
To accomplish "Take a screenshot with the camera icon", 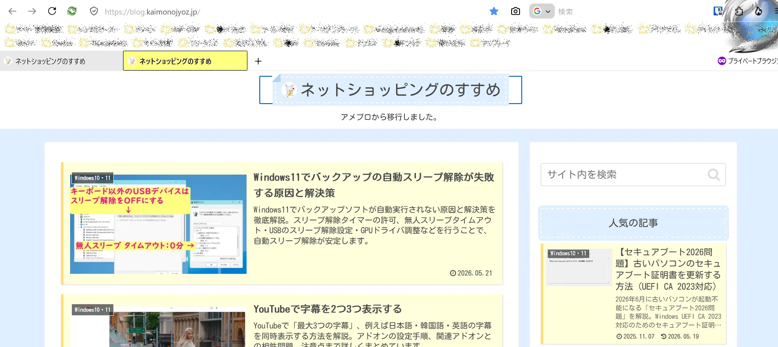I will pyautogui.click(x=515, y=11).
